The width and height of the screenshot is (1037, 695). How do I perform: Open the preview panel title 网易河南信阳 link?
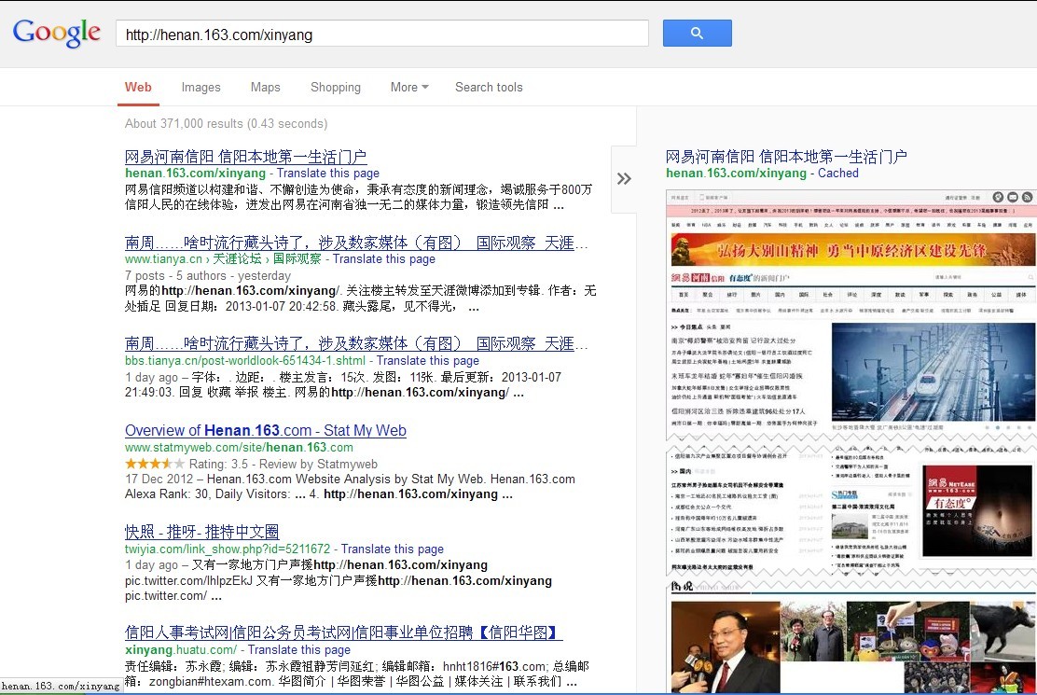[785, 157]
